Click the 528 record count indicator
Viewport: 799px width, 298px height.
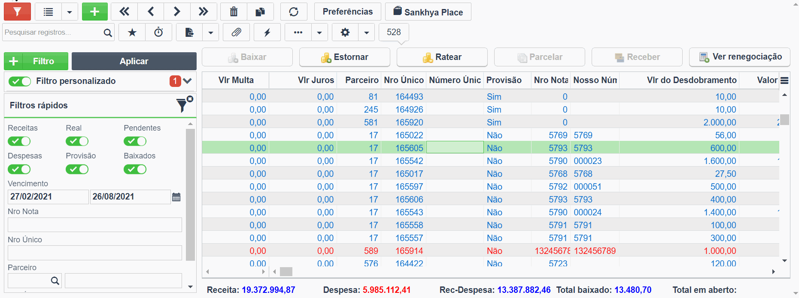[394, 33]
